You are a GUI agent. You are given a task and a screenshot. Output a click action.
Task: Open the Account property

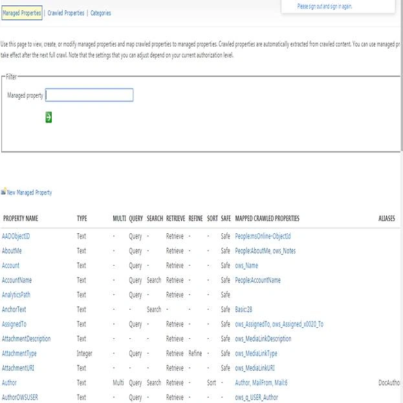[x=10, y=266]
